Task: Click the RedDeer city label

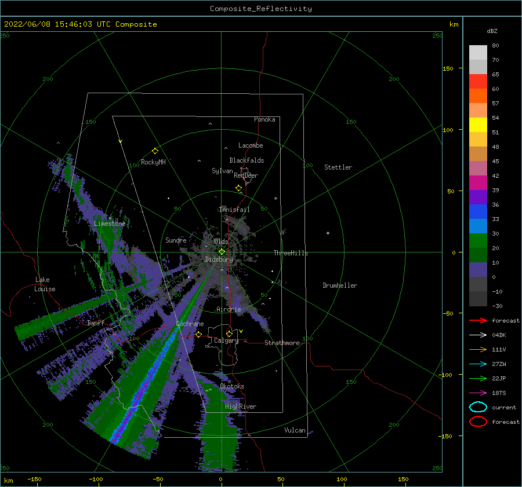Action: click(x=246, y=175)
